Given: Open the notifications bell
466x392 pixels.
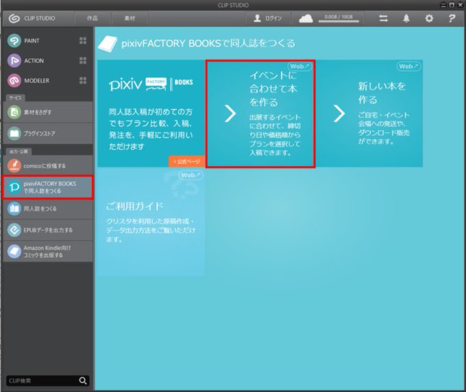Looking at the screenshot, I should (406, 18).
